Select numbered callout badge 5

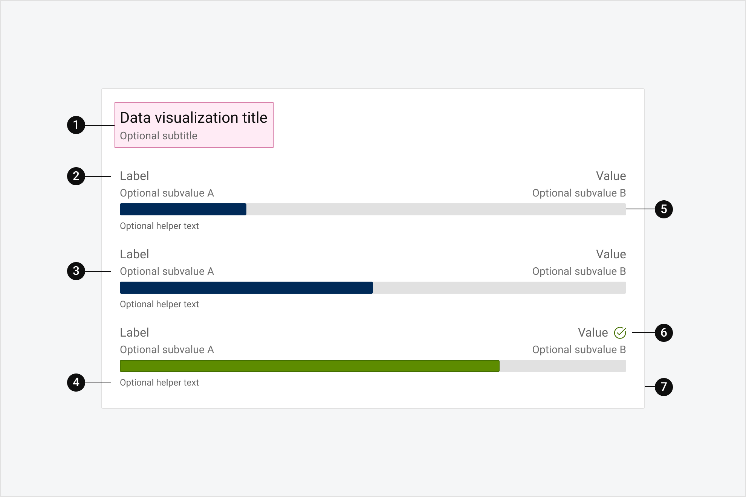point(665,210)
